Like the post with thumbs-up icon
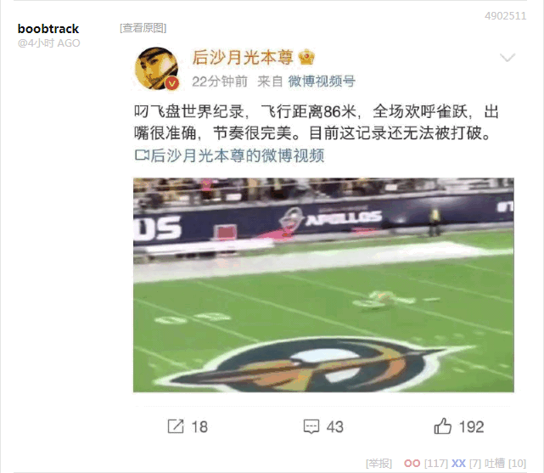 pos(443,425)
